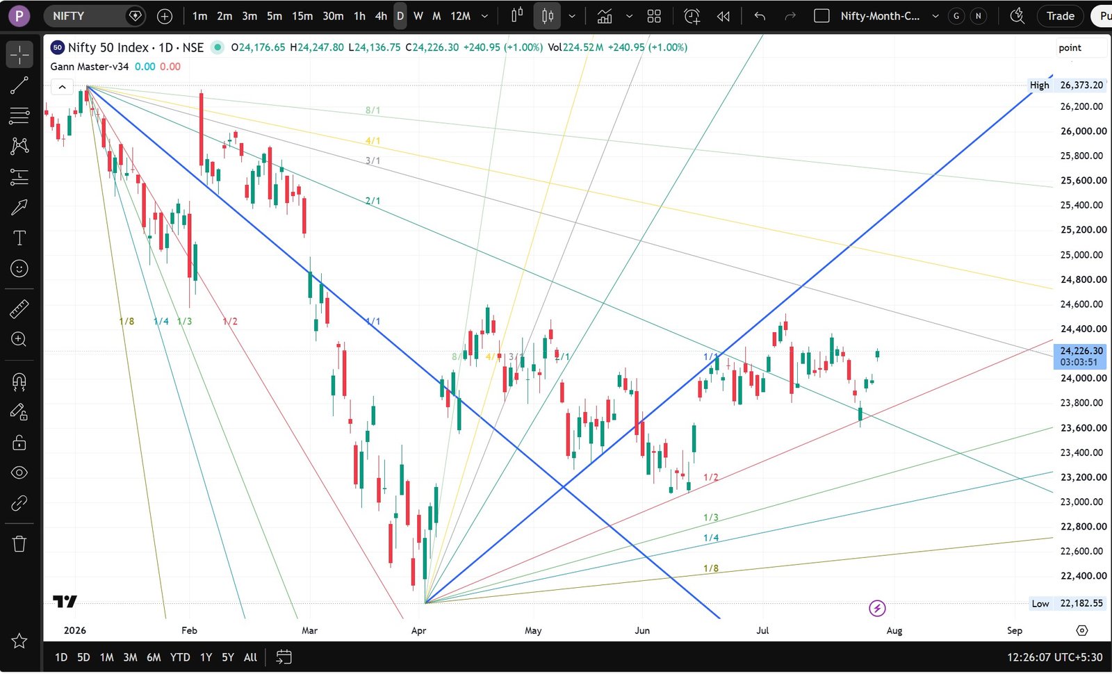Open the go to date calendar
The image size is (1112, 674).
pyautogui.click(x=284, y=657)
